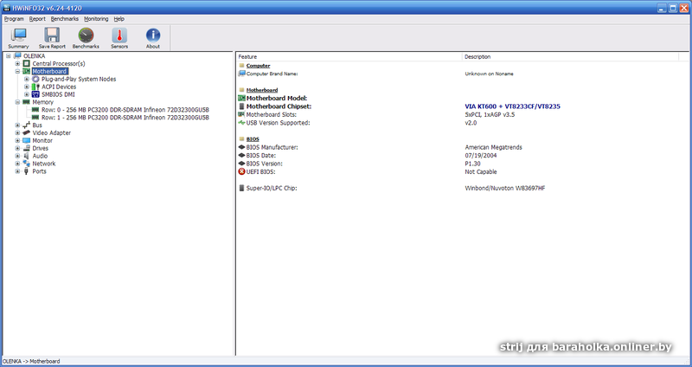Viewport: 692px width, 367px height.
Task: Click the American Megatrends BIOS manufacturer value
Action: 493,147
